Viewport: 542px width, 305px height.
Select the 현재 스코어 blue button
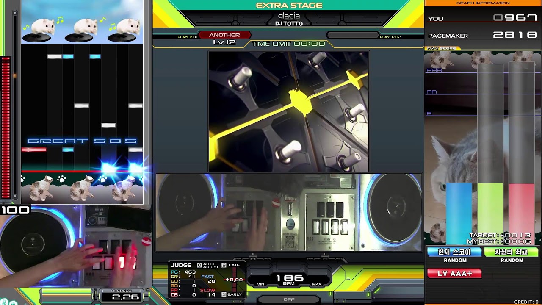455,252
